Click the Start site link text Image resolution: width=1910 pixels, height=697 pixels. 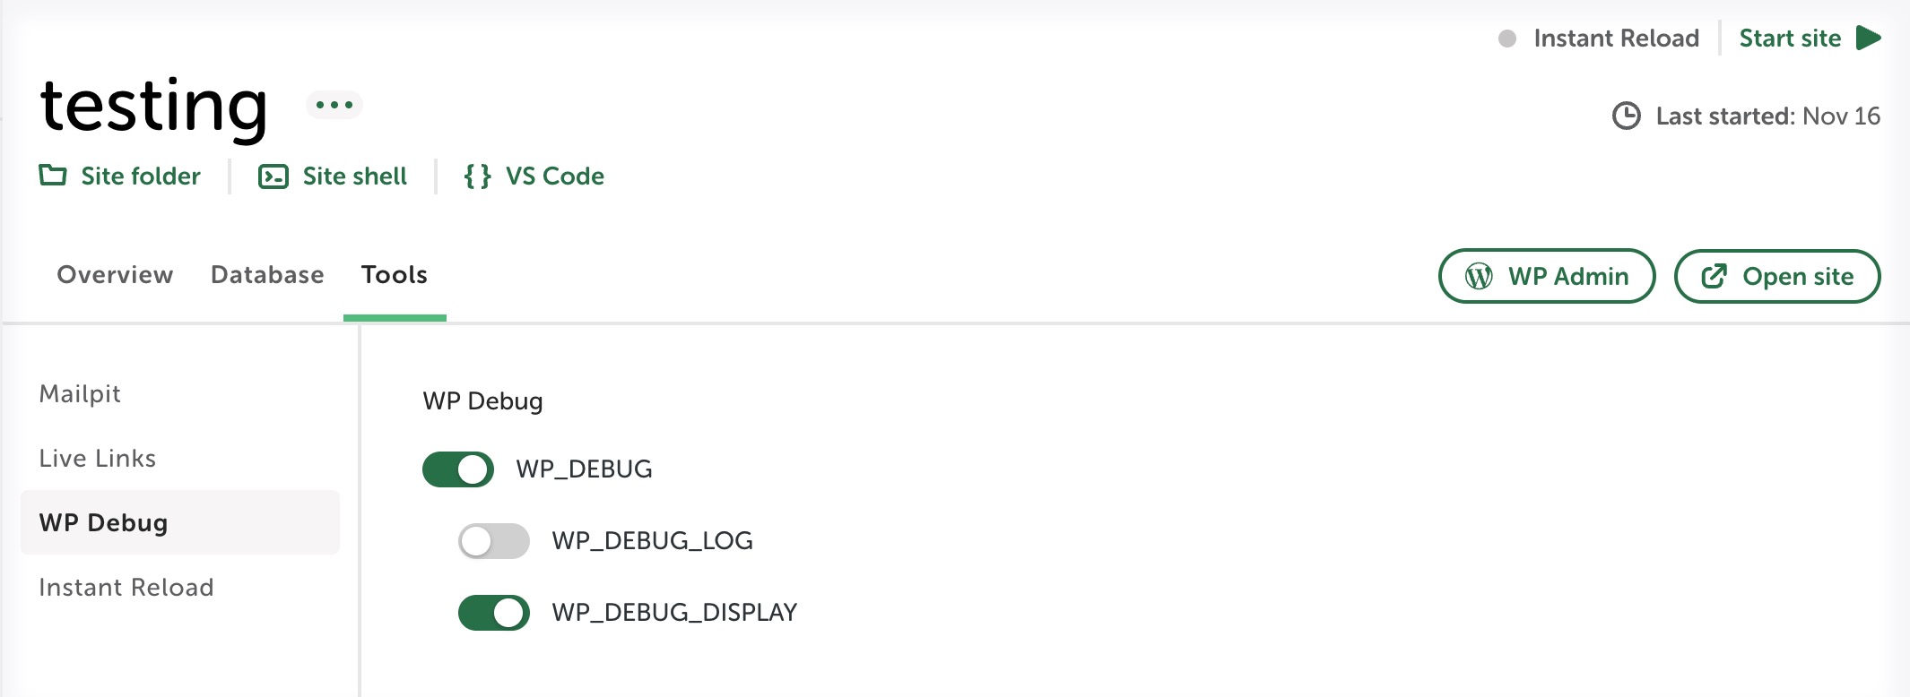click(x=1790, y=39)
